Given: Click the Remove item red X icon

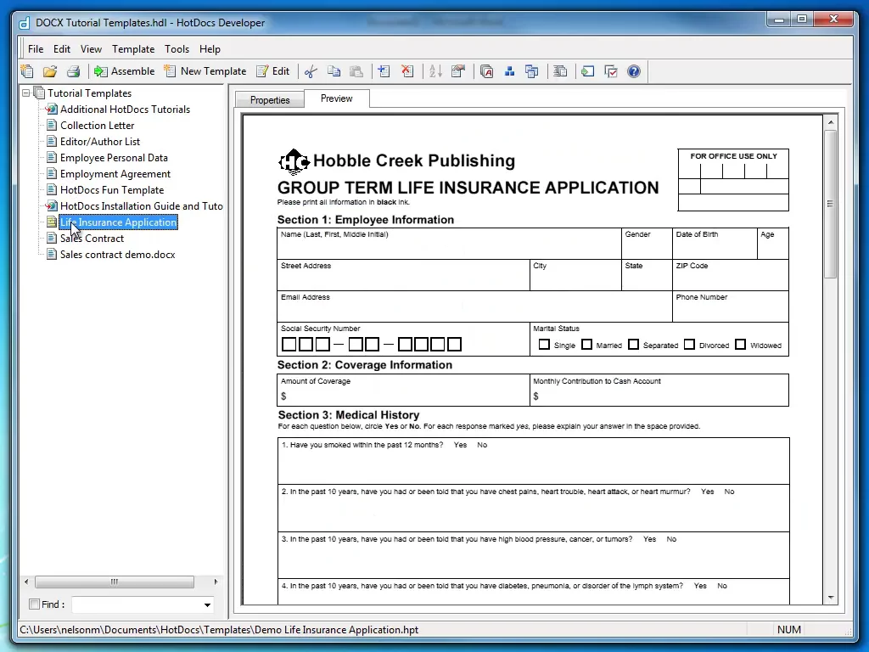Looking at the screenshot, I should tap(407, 71).
